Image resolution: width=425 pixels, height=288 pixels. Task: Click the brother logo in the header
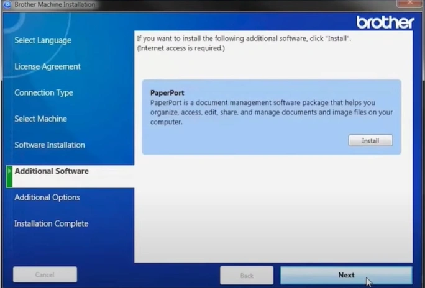click(385, 22)
